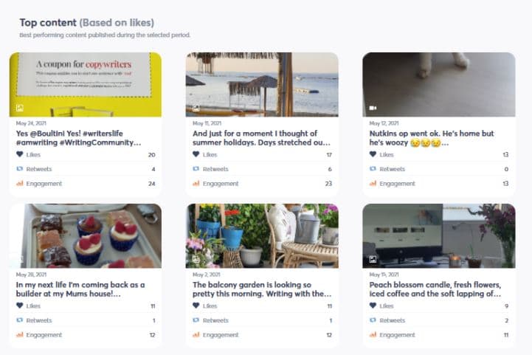Screen dimensions: 532x355
Task: Click the heart icon on the Nutkins card
Action: point(373,155)
